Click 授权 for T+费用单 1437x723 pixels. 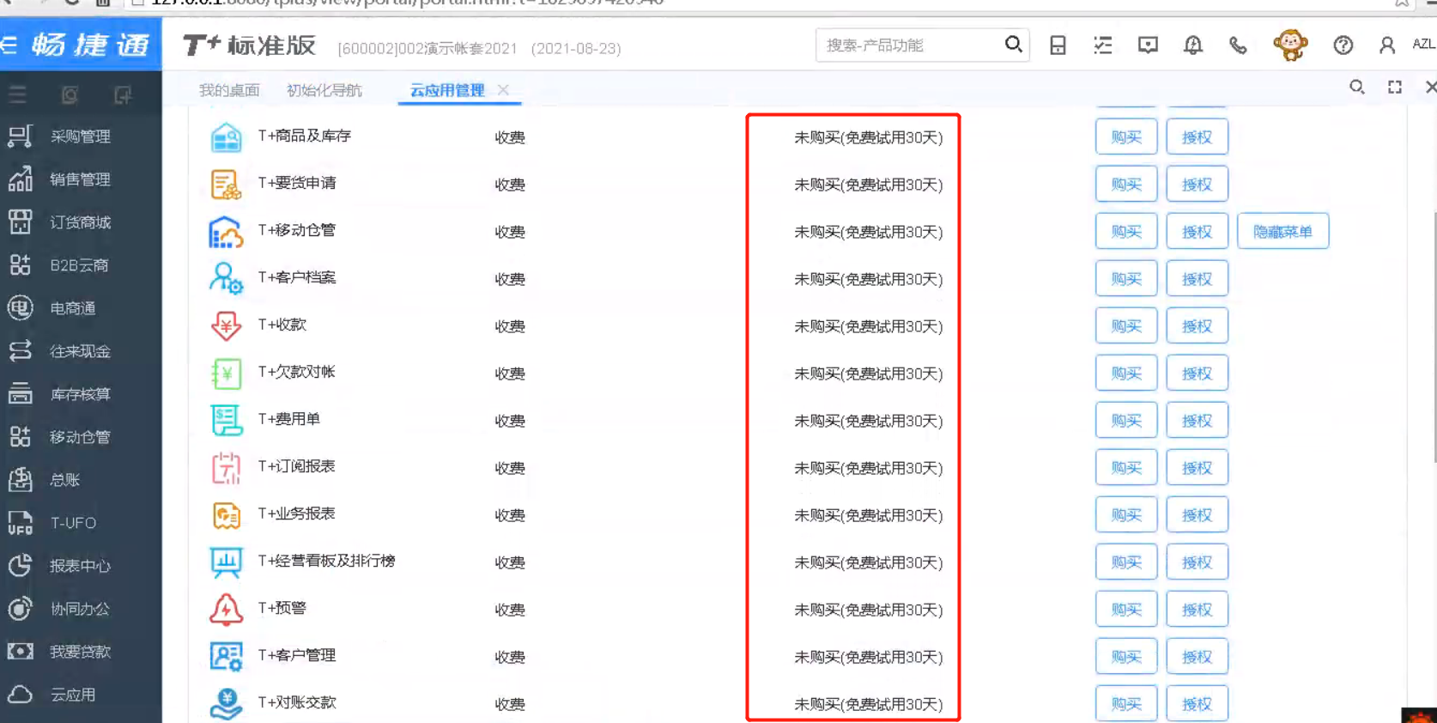(1197, 421)
